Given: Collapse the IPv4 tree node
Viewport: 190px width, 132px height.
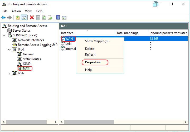Looking at the screenshot, I should click(x=9, y=50).
